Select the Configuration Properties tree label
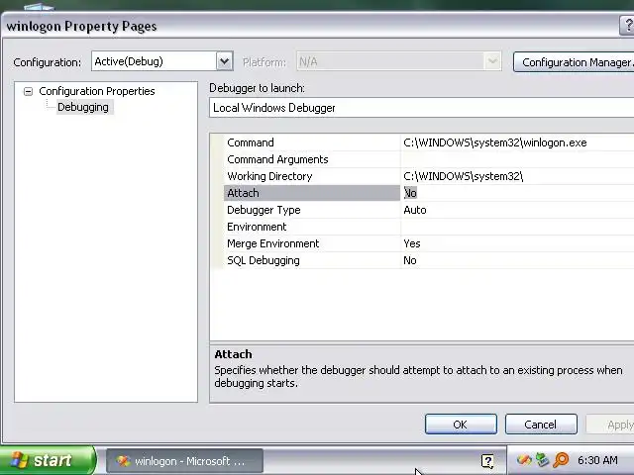This screenshot has width=634, height=475. click(97, 91)
